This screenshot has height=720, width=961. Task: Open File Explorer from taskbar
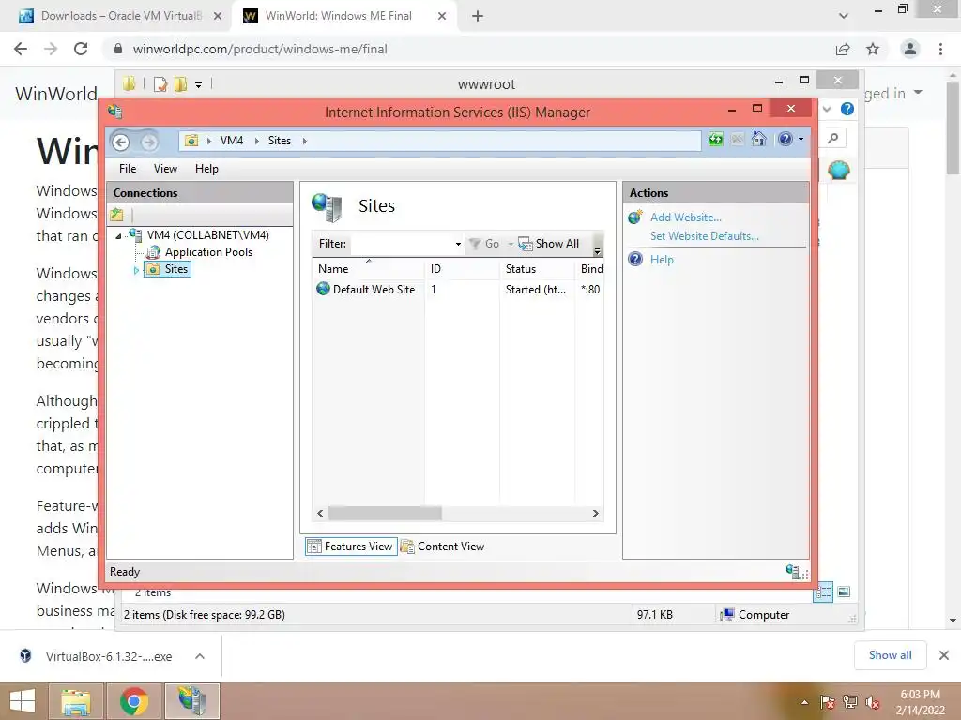click(75, 701)
